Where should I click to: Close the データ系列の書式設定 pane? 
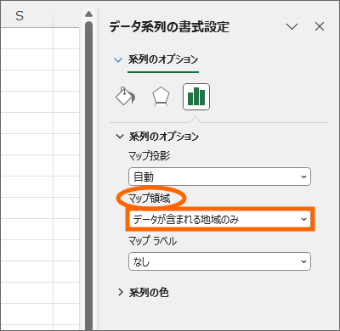(x=320, y=26)
